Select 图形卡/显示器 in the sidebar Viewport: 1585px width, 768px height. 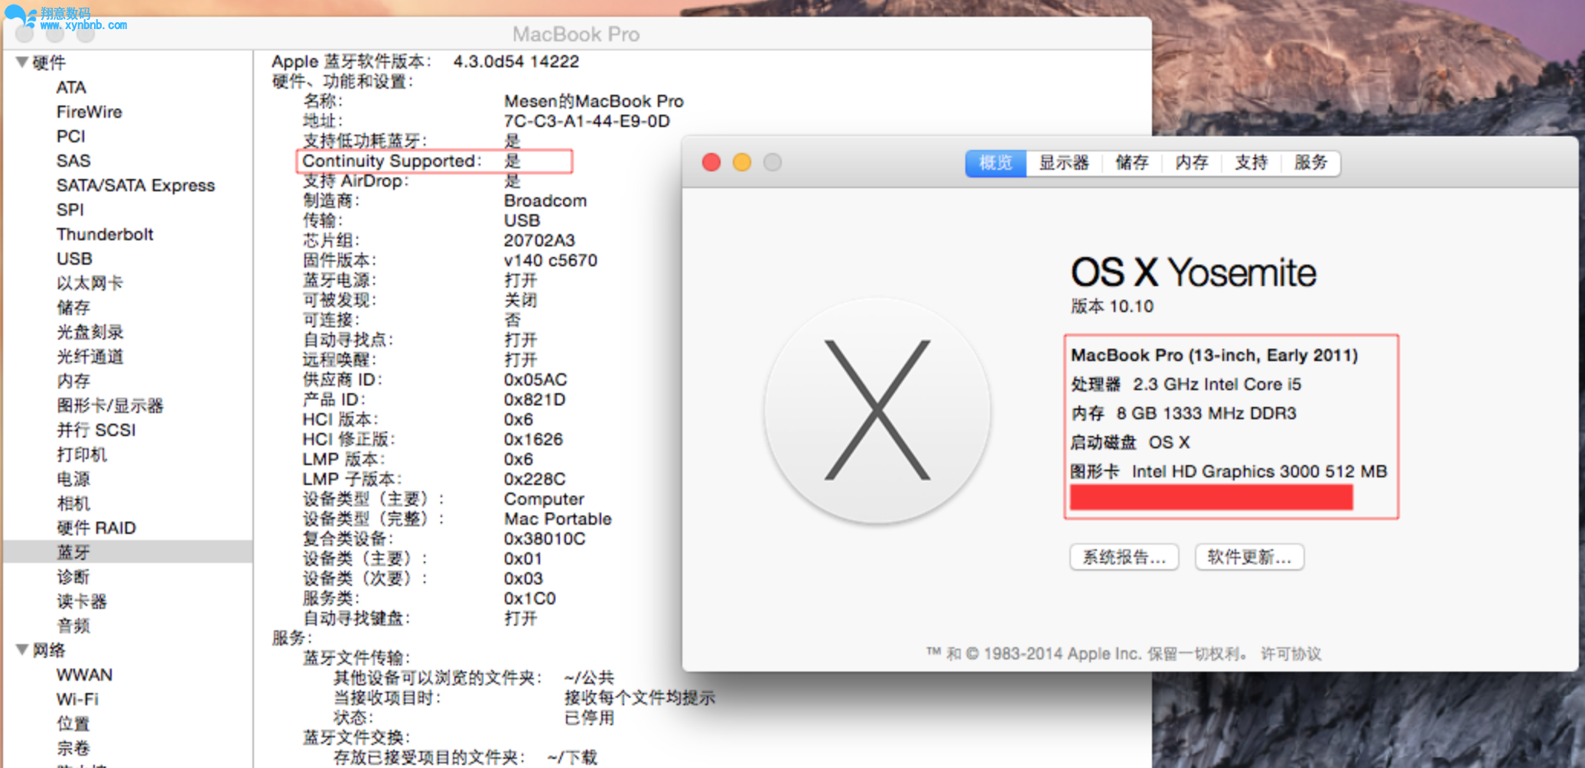[109, 405]
